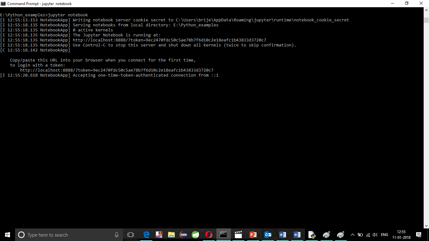The height and width of the screenshot is (241, 429).
Task: Click the '[C 12:55:18.142 NotebookApp]' line
Action: (x=35, y=50)
